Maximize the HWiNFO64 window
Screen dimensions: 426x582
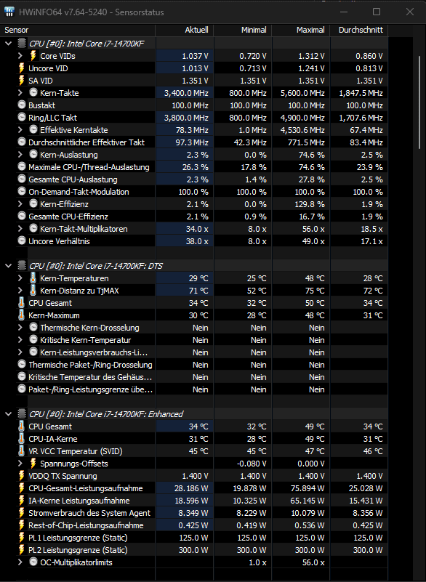[377, 12]
